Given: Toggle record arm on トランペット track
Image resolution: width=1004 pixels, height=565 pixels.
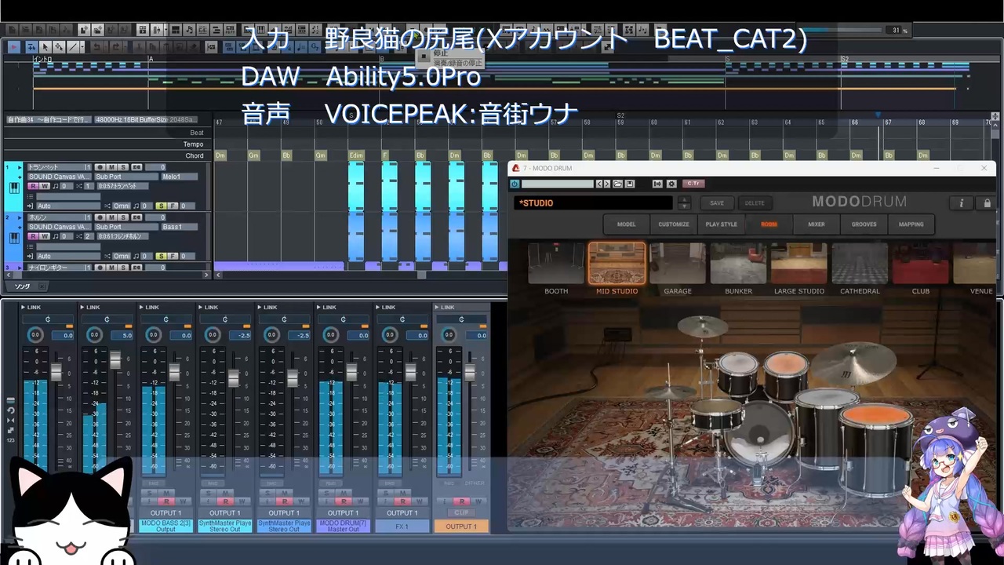Looking at the screenshot, I should pos(100,167).
